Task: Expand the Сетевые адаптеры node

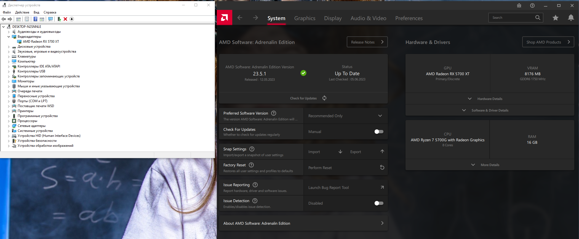Action: 9,126
